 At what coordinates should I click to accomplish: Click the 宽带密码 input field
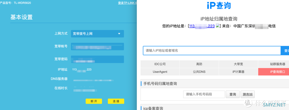tap(97, 59)
